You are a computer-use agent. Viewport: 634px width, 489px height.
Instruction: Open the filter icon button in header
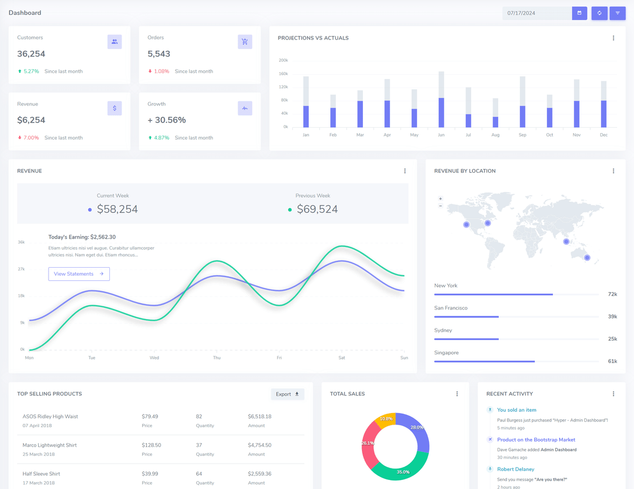click(x=618, y=13)
